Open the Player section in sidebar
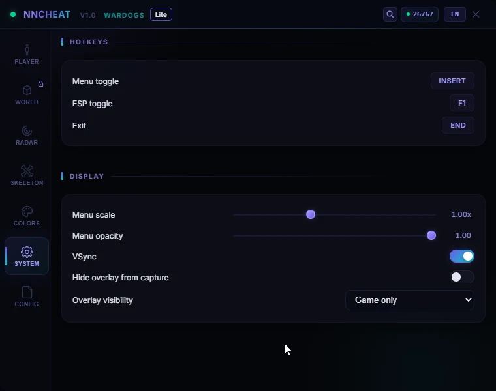The height and width of the screenshot is (391, 496). tap(27, 55)
